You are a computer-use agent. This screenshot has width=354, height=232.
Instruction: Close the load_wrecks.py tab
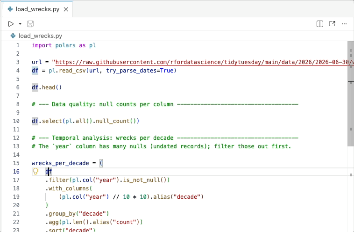(66, 9)
